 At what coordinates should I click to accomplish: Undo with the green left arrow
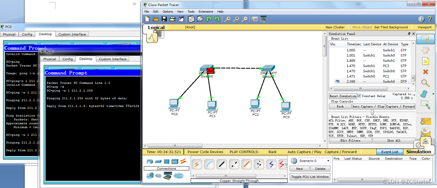click(208, 19)
